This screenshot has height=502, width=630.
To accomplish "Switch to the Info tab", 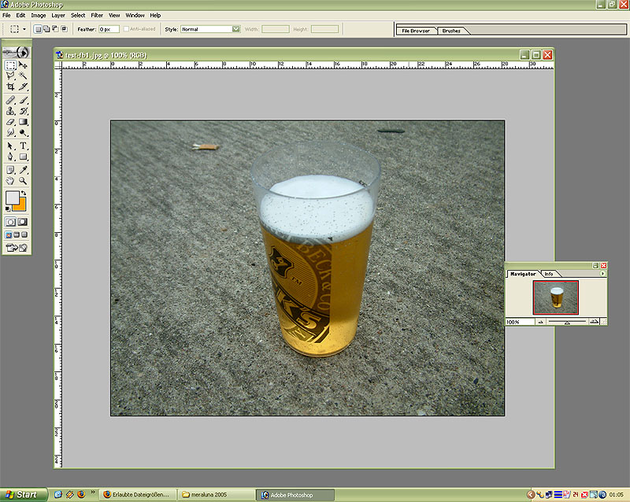I will 549,274.
